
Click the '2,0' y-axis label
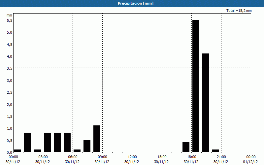10,104
